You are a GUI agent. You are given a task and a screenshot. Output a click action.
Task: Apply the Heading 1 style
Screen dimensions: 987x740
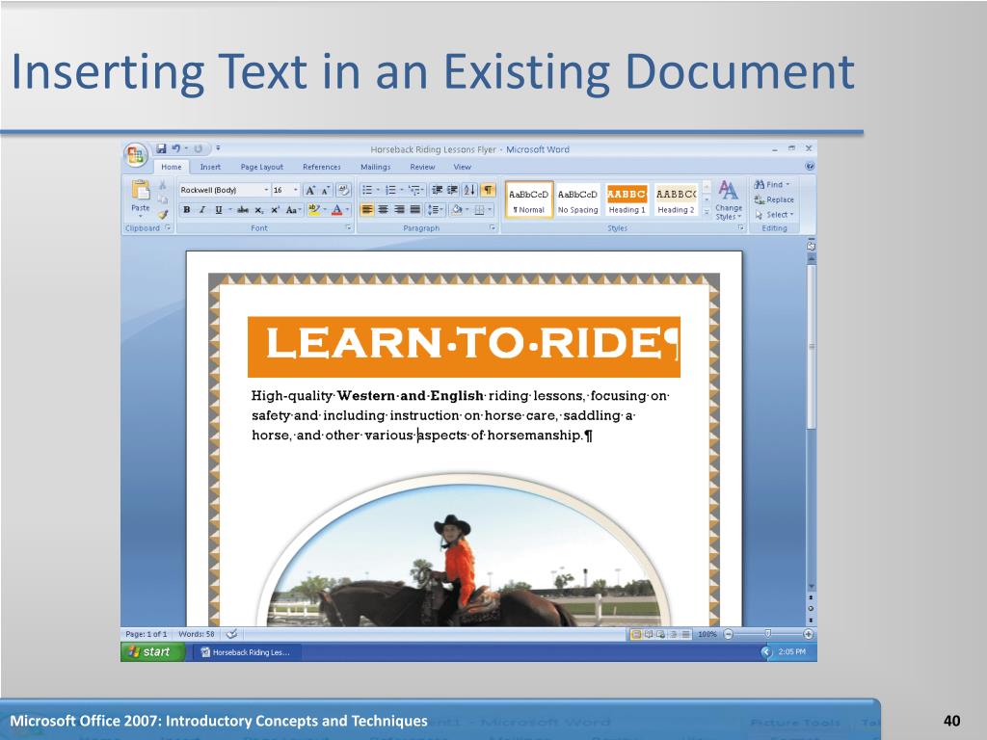point(627,200)
